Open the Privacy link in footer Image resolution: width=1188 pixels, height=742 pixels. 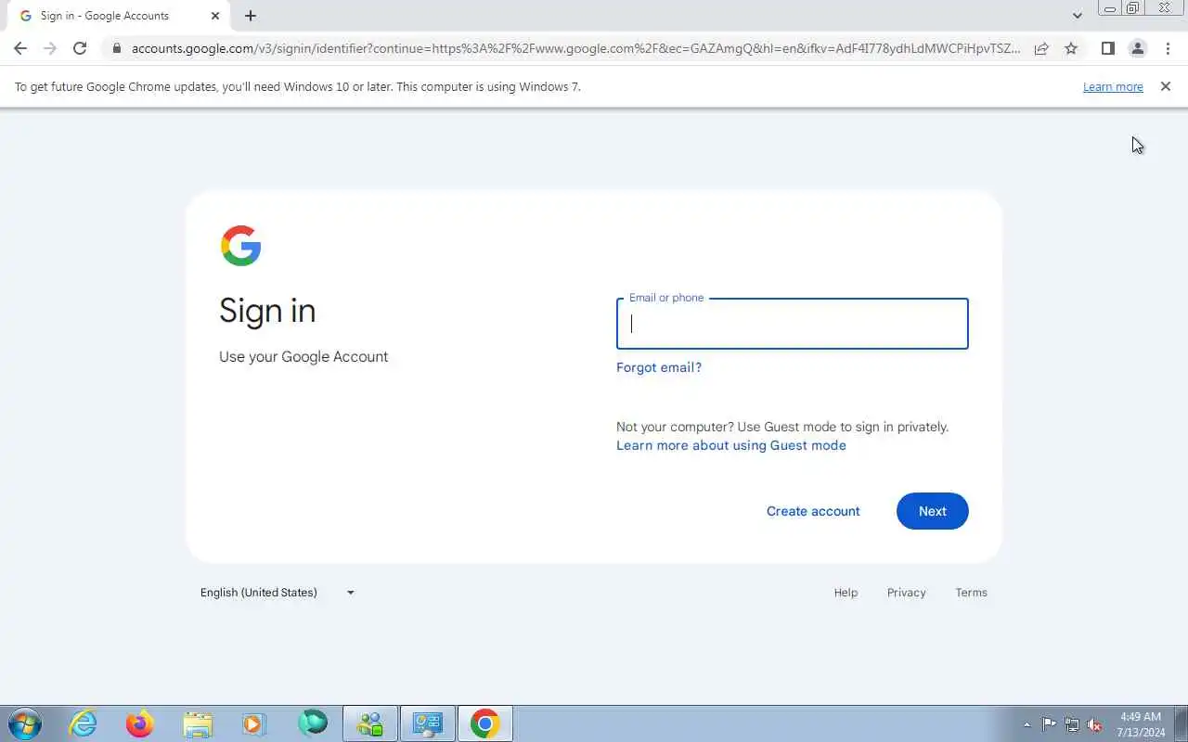(906, 592)
